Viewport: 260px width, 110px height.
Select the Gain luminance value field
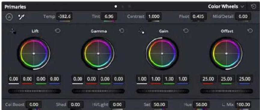click(142, 79)
